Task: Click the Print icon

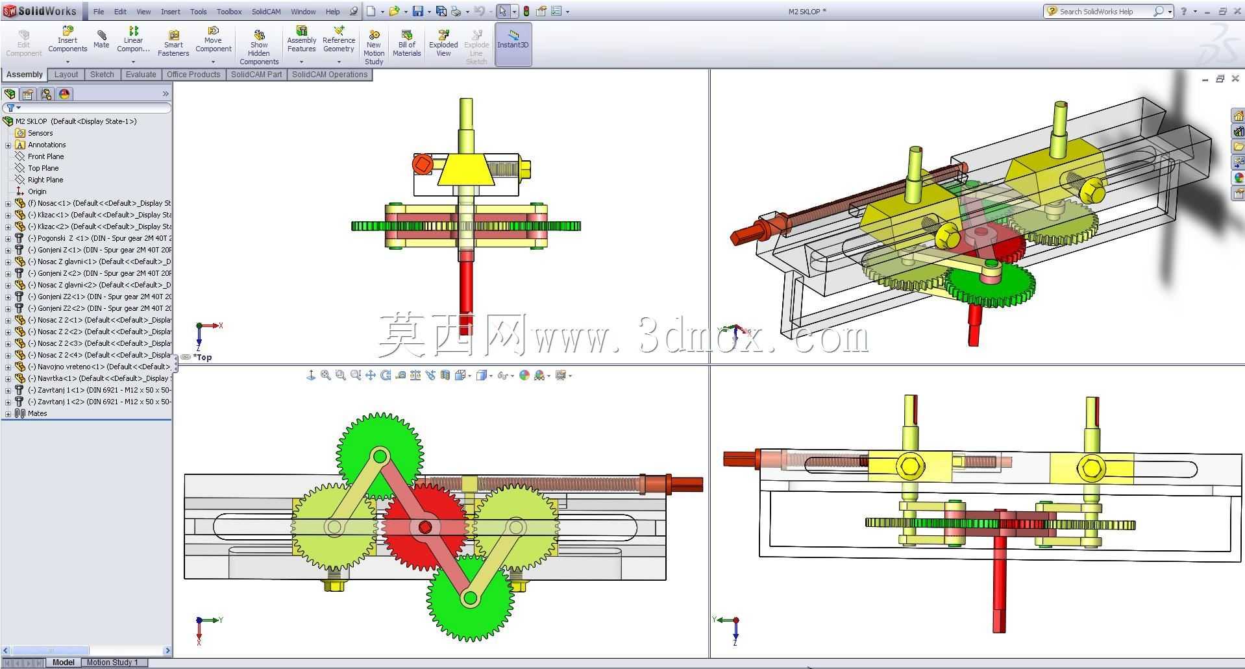Action: (456, 11)
